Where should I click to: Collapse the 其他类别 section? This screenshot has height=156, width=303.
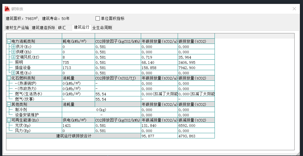pos(9,104)
